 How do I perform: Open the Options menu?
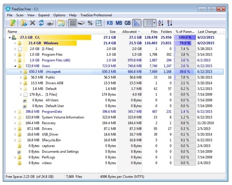pos(59,15)
